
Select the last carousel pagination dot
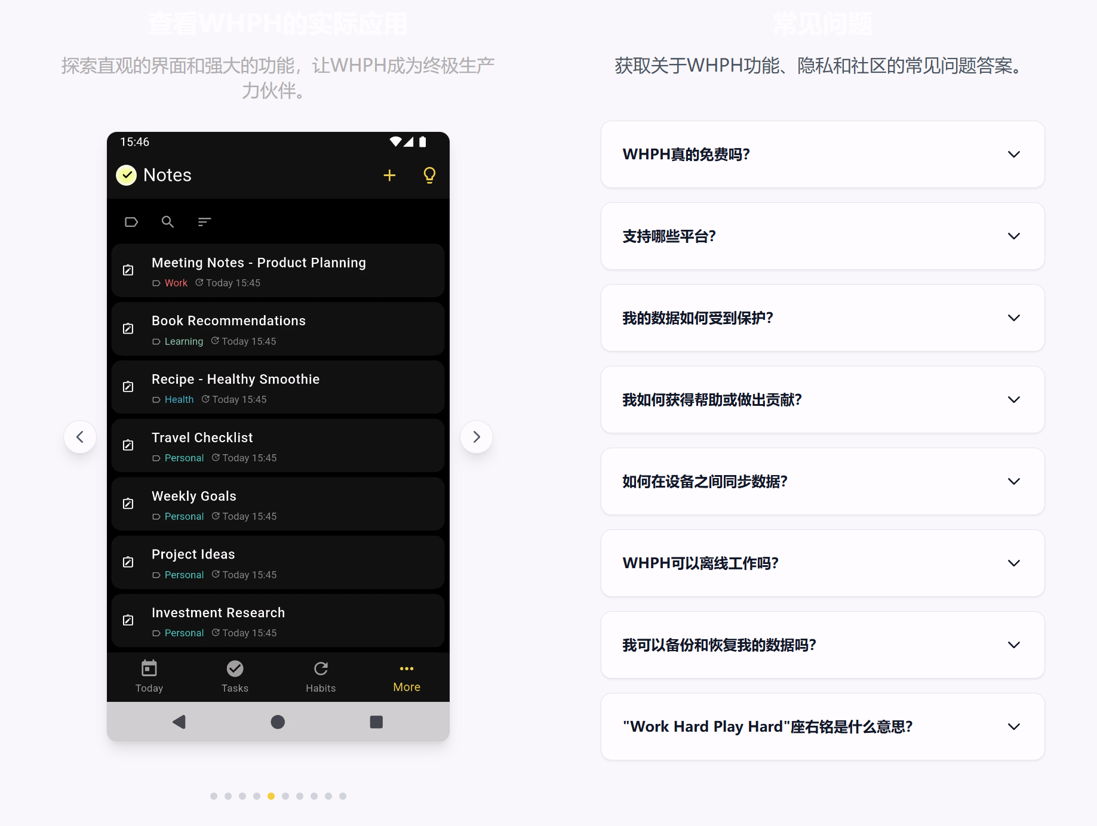tap(343, 796)
